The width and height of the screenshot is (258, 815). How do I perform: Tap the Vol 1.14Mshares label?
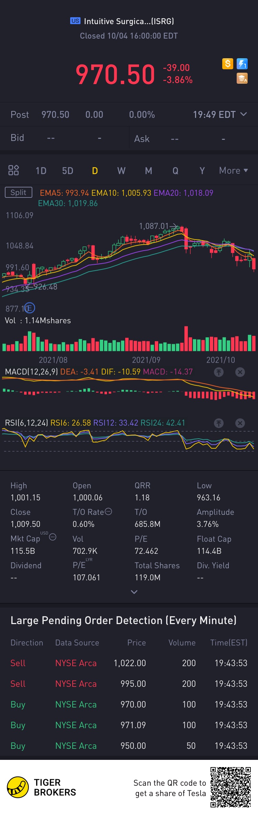tap(38, 320)
